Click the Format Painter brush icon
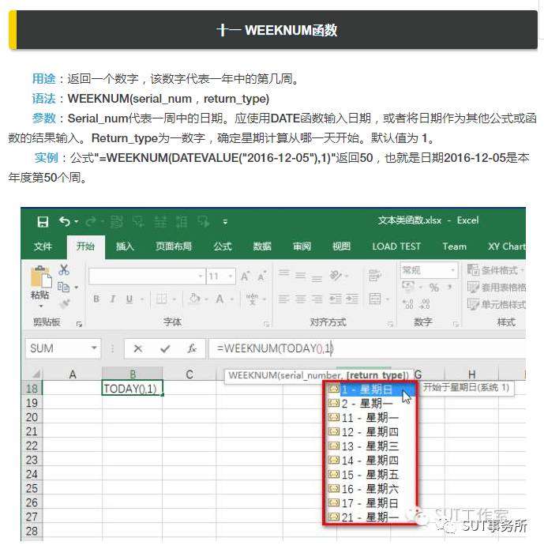This screenshot has height=549, width=544. (x=65, y=303)
